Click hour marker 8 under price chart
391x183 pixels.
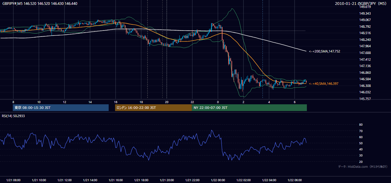[13, 102]
